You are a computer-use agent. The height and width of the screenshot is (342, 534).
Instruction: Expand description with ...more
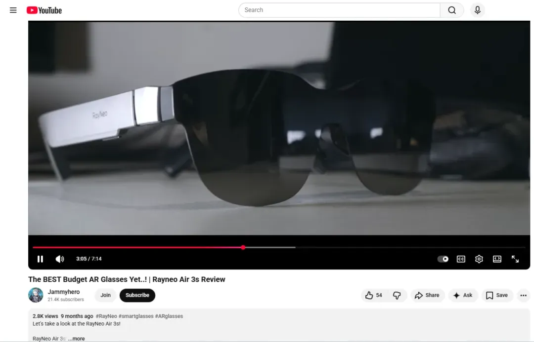(76, 339)
